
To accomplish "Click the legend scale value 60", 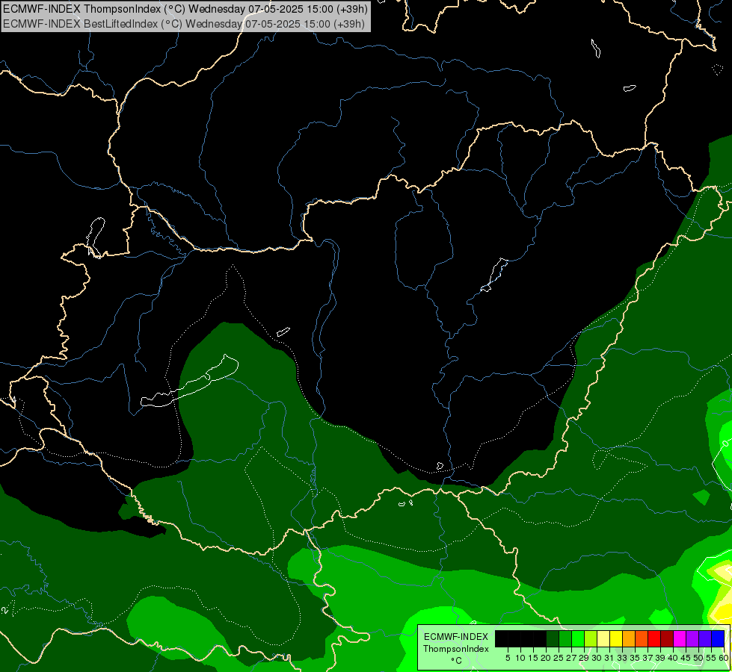I will point(724,658).
